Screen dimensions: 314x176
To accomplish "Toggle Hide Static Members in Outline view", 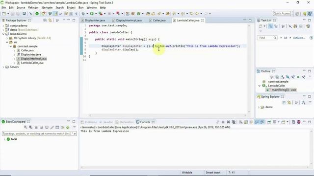I will [x=293, y=77].
